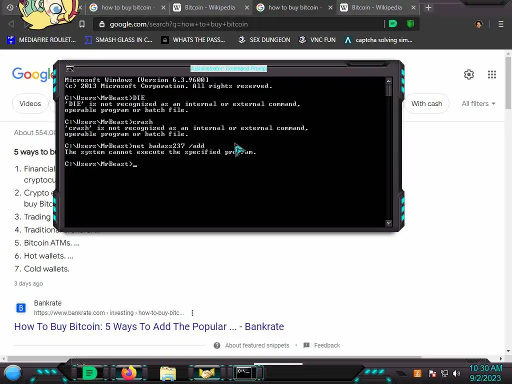Select the Videos search filter chip
This screenshot has width=512, height=384.
click(30, 103)
